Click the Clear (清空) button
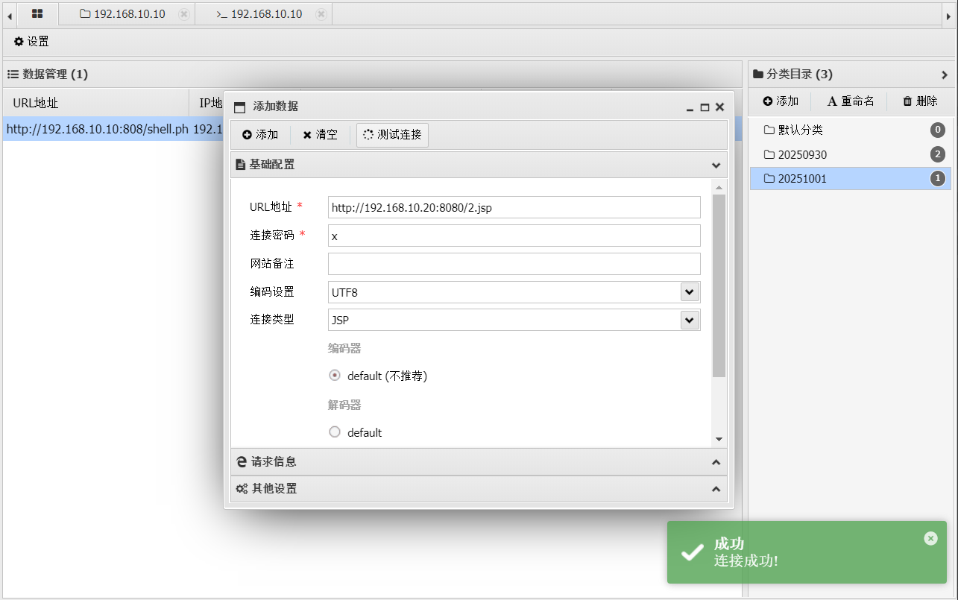The height and width of the screenshot is (600, 958). tap(320, 135)
